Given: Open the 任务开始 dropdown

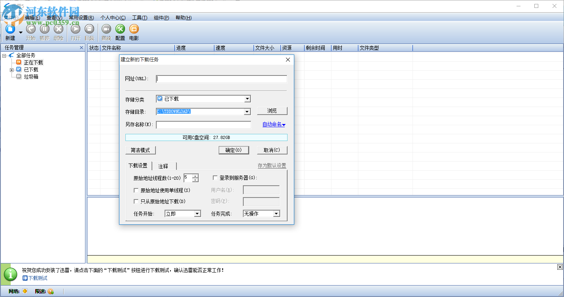Looking at the screenshot, I should (183, 214).
